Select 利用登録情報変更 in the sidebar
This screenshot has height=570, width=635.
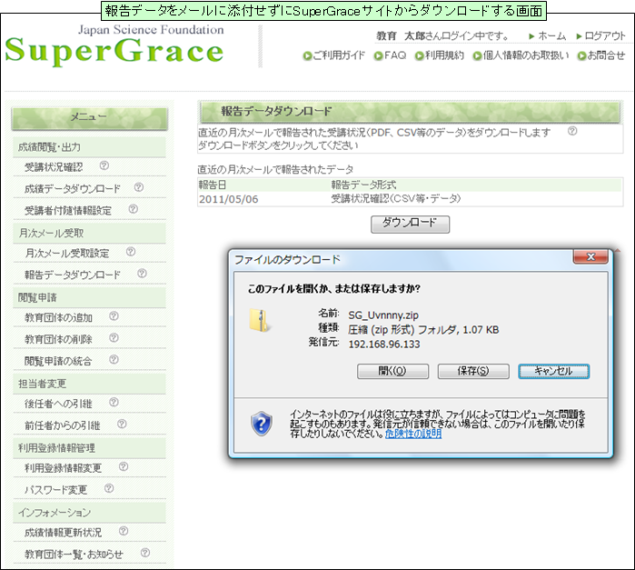[64, 468]
